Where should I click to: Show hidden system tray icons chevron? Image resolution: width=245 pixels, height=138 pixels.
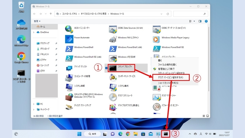(x=190, y=134)
